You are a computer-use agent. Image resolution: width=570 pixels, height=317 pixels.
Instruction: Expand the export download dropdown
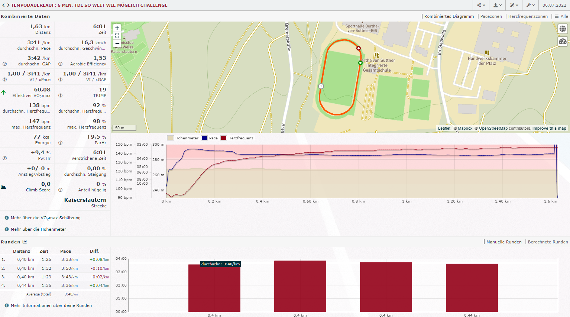tap(498, 5)
